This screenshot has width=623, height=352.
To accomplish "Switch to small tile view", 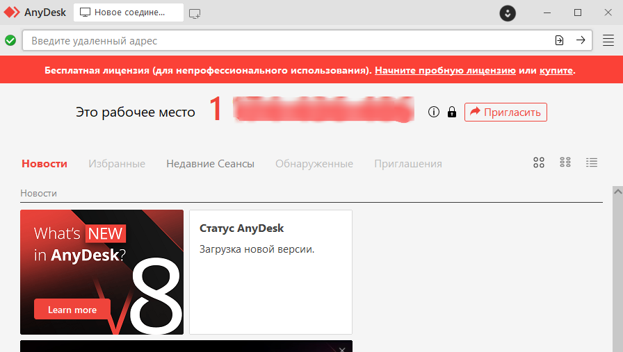I will pyautogui.click(x=565, y=162).
